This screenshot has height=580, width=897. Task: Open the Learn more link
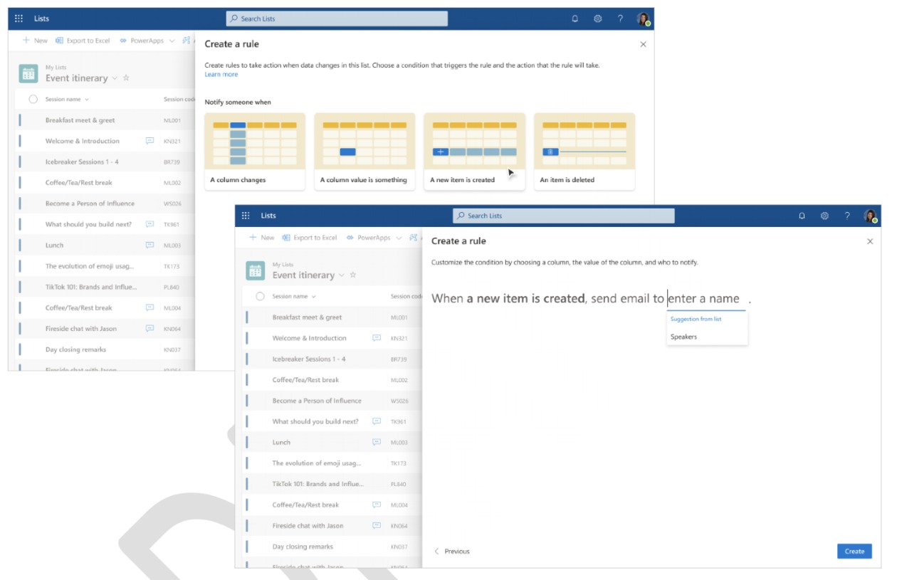pyautogui.click(x=221, y=75)
